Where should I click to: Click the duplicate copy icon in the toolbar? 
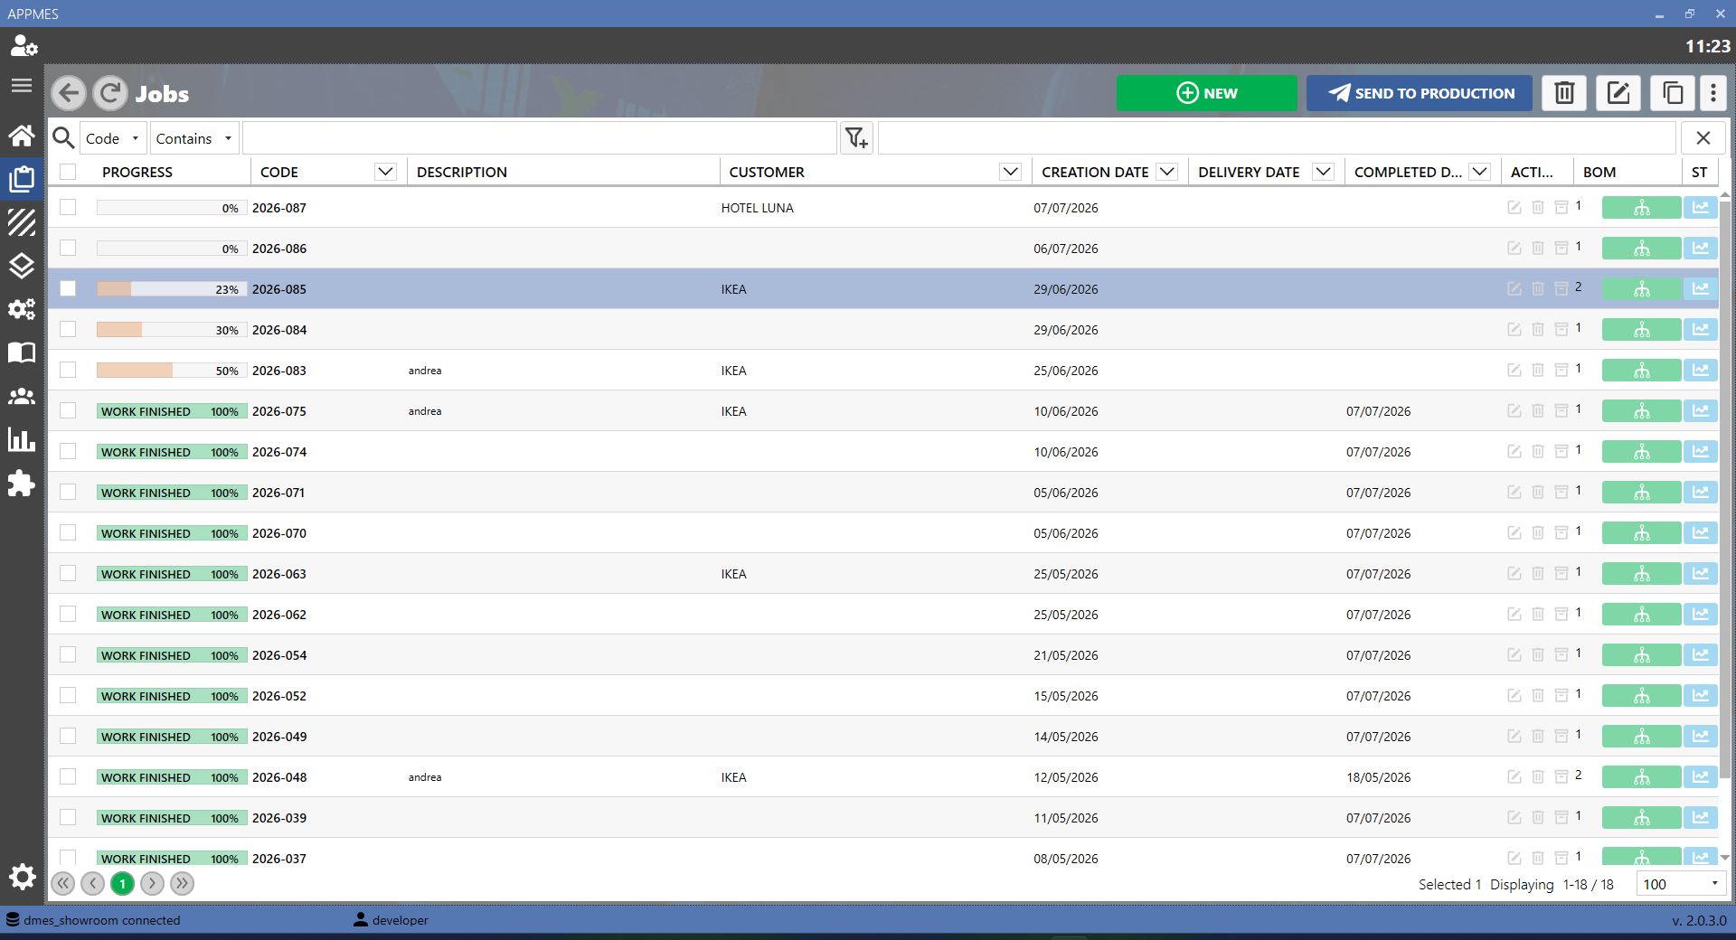tap(1673, 93)
